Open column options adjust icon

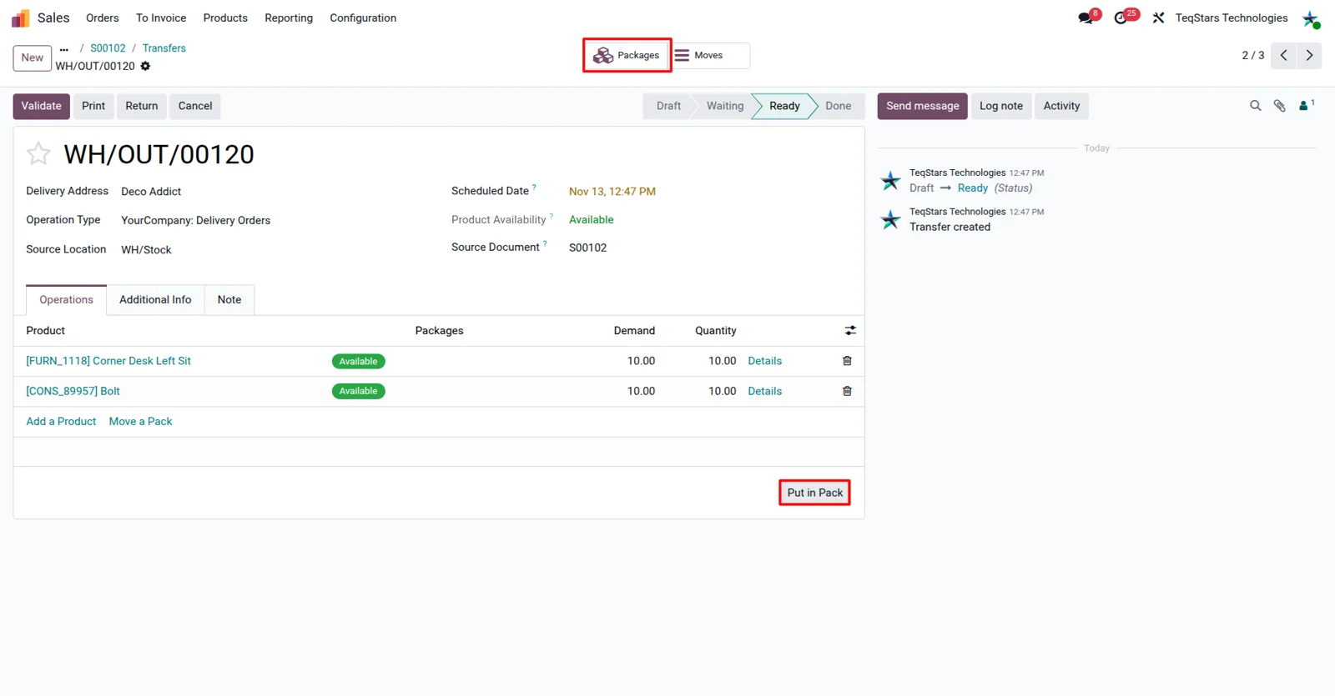pyautogui.click(x=850, y=331)
